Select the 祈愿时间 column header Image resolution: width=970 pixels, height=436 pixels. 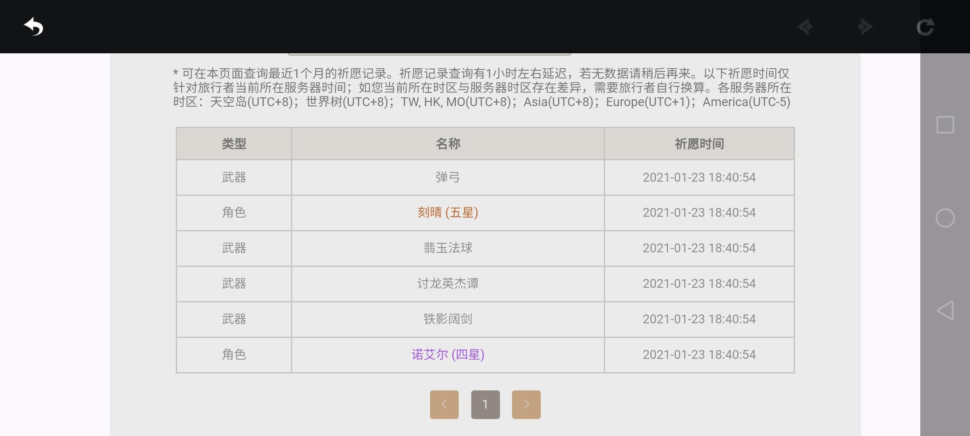(699, 144)
